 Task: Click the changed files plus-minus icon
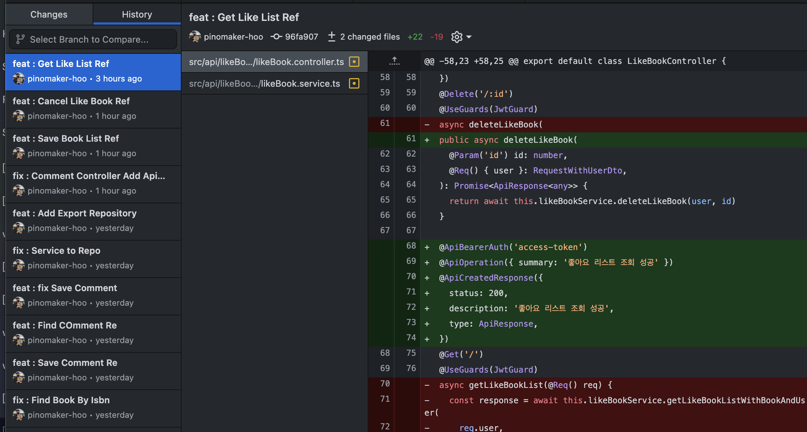331,37
